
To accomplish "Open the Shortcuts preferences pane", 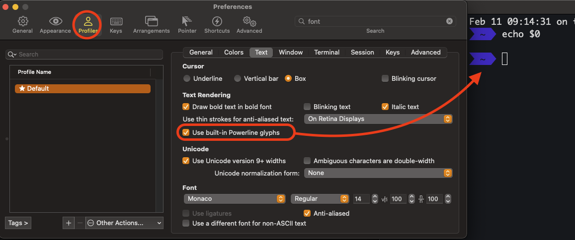I will [217, 24].
